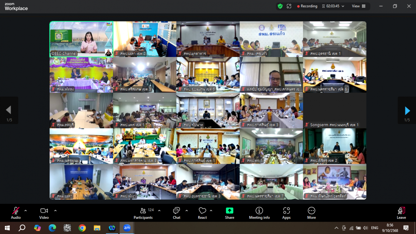
Task: Go to next gallery page arrow
Action: [x=407, y=111]
